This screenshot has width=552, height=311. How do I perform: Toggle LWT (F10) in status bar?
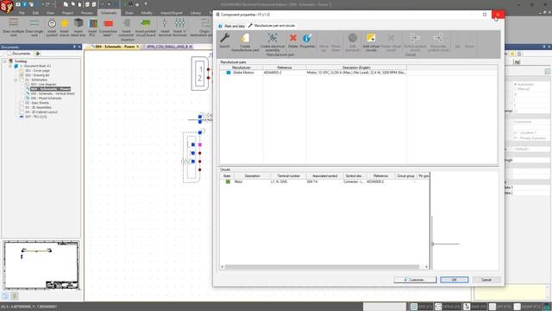point(500,307)
